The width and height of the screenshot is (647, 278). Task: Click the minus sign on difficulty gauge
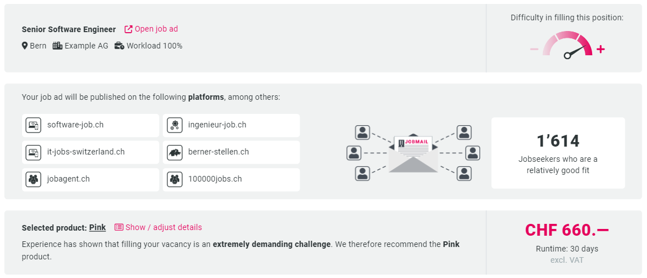tap(534, 50)
